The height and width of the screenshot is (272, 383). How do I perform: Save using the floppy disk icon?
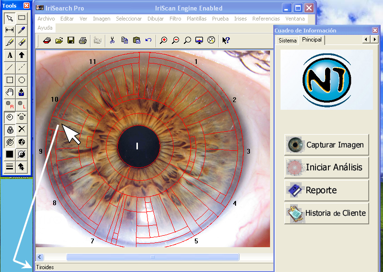coord(71,41)
